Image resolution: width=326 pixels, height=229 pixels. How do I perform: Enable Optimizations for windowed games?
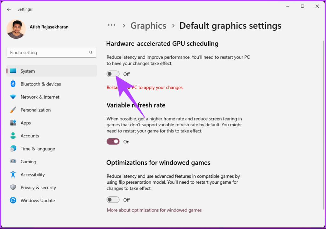tap(113, 199)
